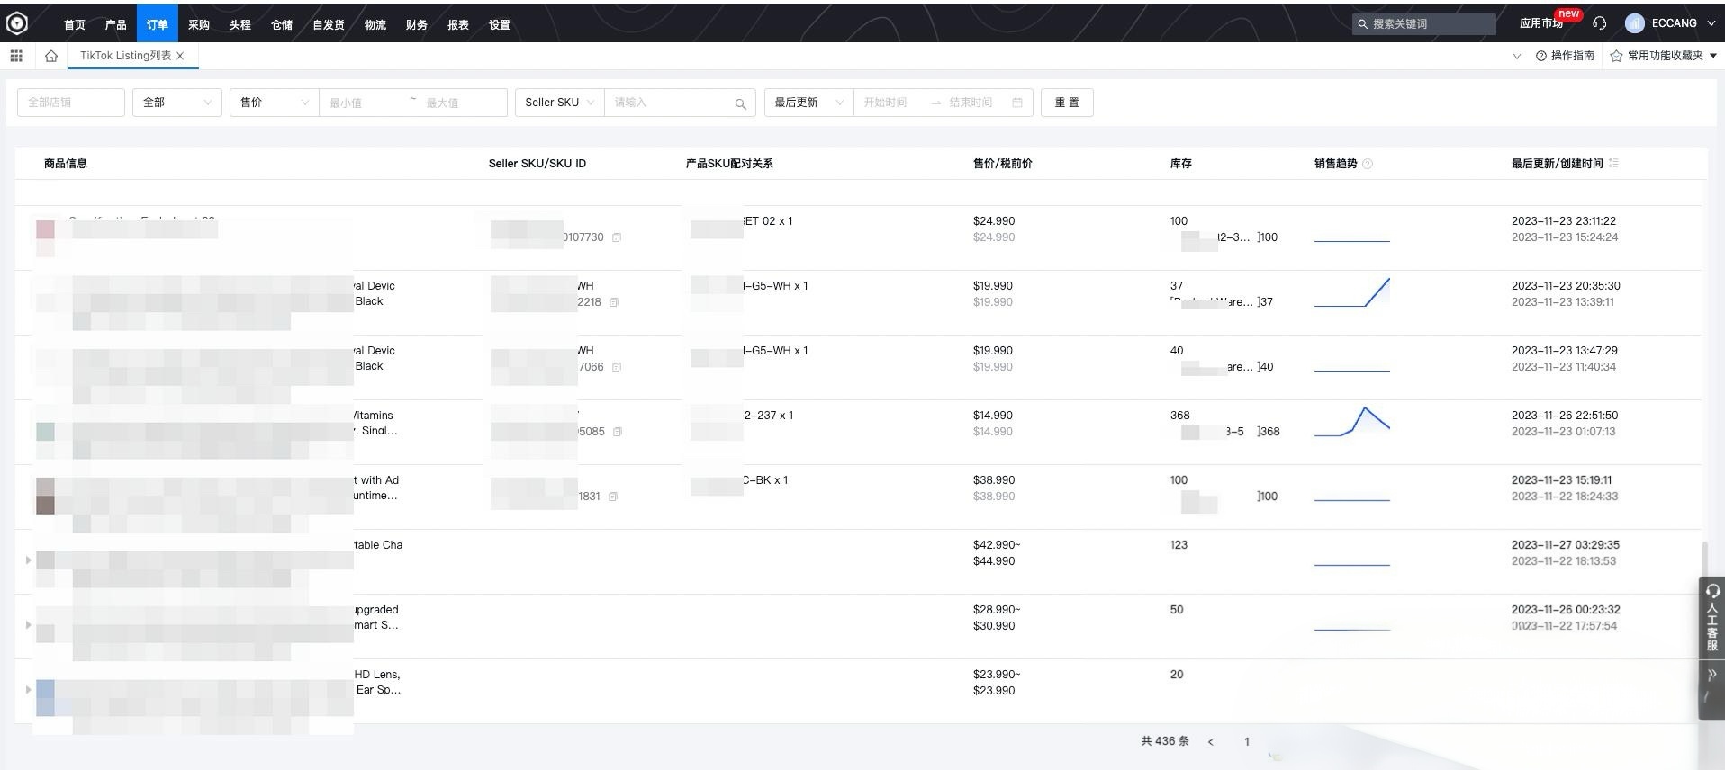Open the ECCANG account dropdown arrow
The width and height of the screenshot is (1725, 770).
[x=1711, y=23]
